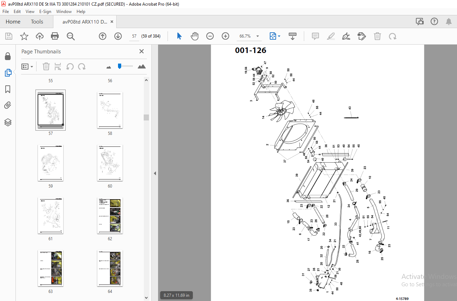The height and width of the screenshot is (301, 457).
Task: Reduce thumbnail size with the small mountain icon
Action: [x=109, y=67]
